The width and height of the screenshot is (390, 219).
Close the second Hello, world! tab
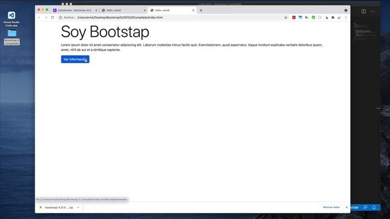pos(145,10)
